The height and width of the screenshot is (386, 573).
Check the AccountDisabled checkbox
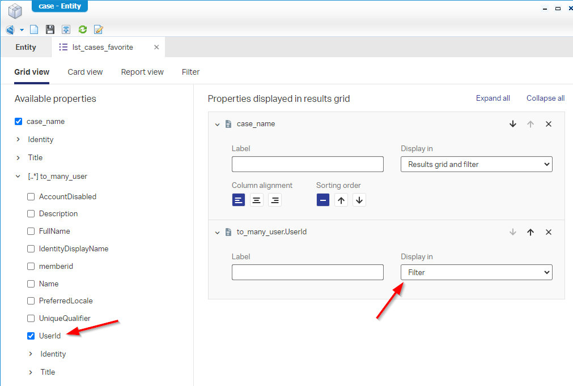tap(31, 197)
